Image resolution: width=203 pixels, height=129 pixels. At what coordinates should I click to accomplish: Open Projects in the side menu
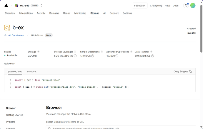click(11, 122)
